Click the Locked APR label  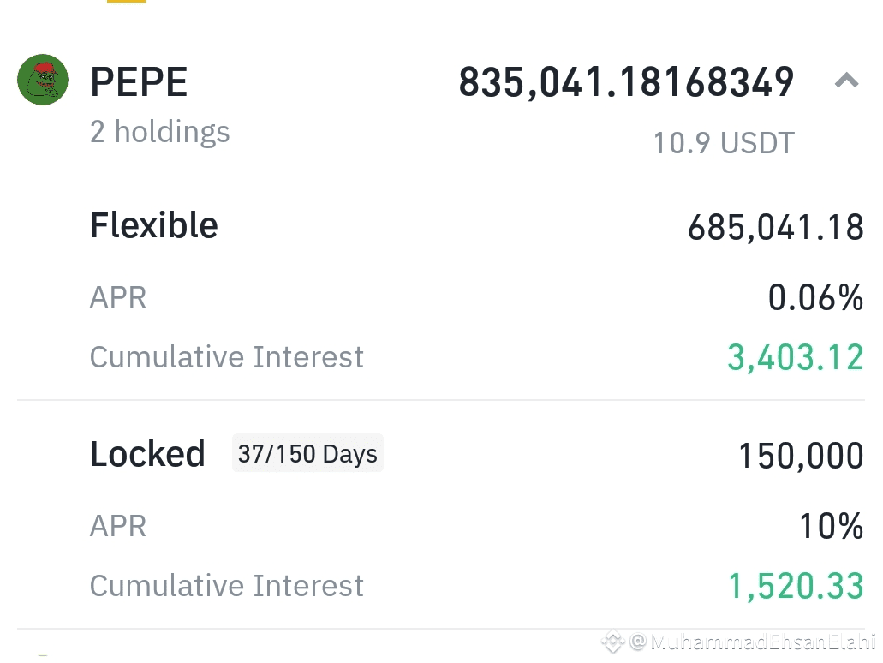[118, 526]
